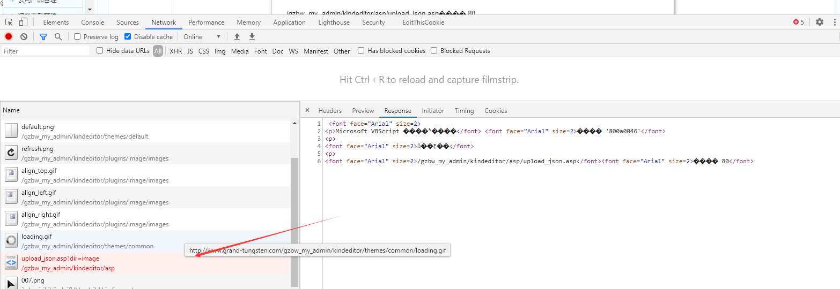This screenshot has width=840, height=289.
Task: Click the import HAR upload arrow
Action: pyautogui.click(x=237, y=36)
